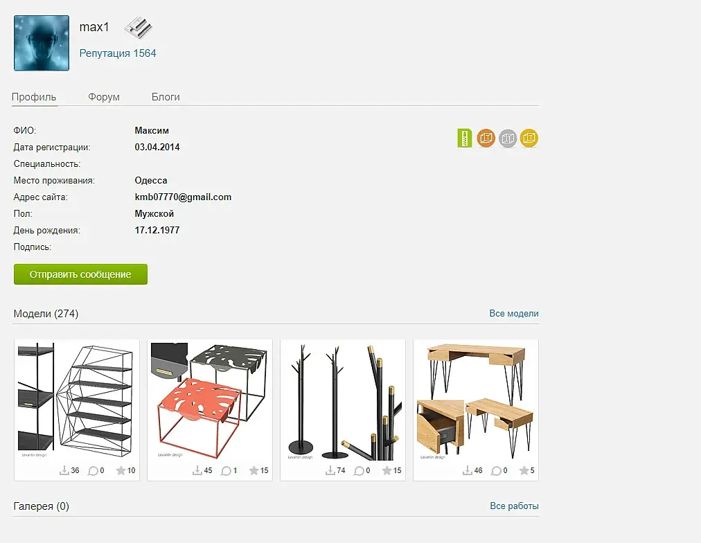This screenshot has width=701, height=543.
Task: Click comment icon on wooden desk card
Action: pos(496,470)
